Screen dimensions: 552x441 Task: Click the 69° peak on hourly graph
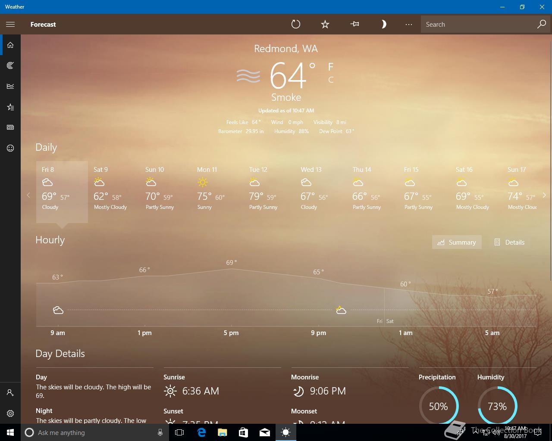tap(232, 263)
